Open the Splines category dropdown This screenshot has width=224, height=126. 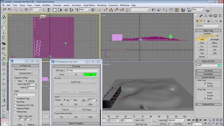pyautogui.click(x=208, y=26)
